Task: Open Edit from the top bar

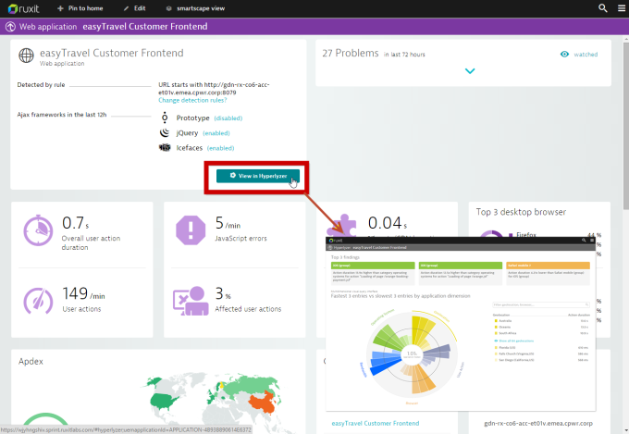Action: point(134,8)
